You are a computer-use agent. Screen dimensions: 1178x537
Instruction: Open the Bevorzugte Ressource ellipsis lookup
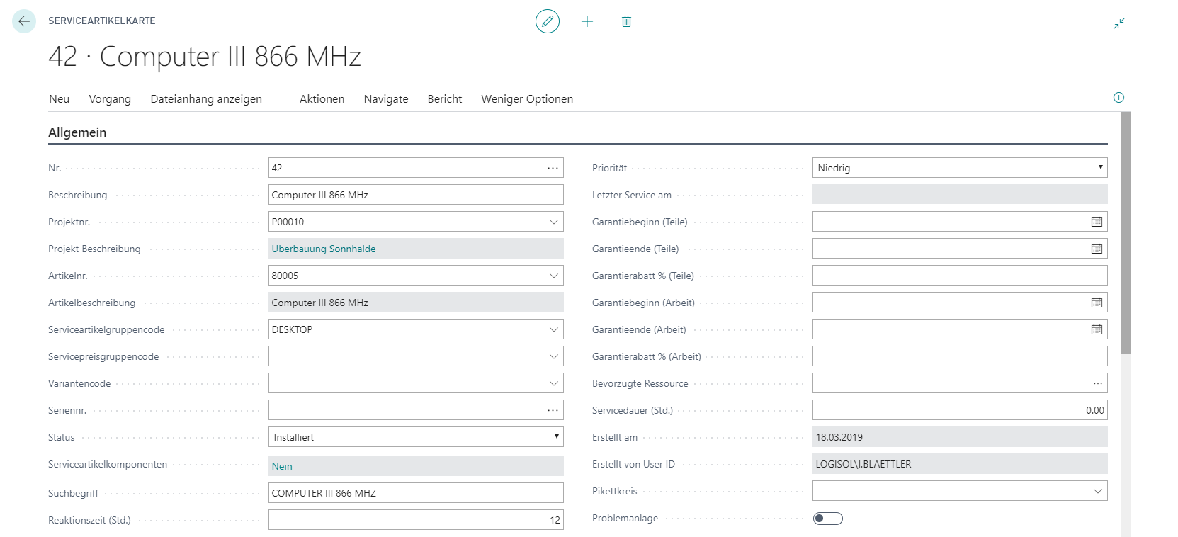tap(1097, 383)
